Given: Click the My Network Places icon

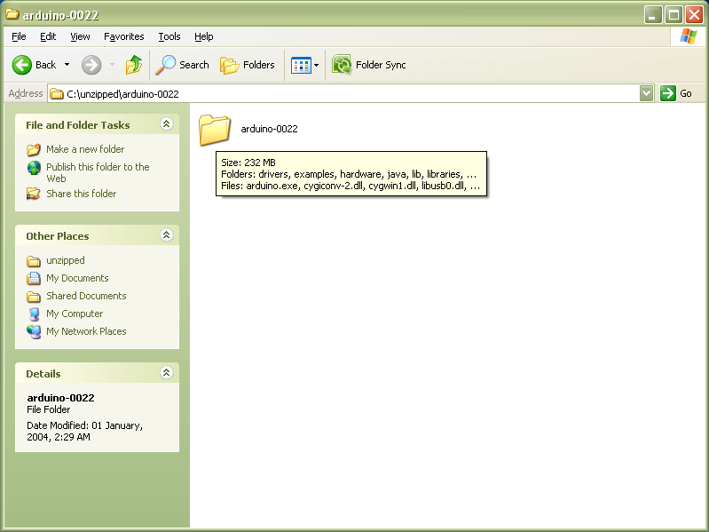Looking at the screenshot, I should click(34, 331).
